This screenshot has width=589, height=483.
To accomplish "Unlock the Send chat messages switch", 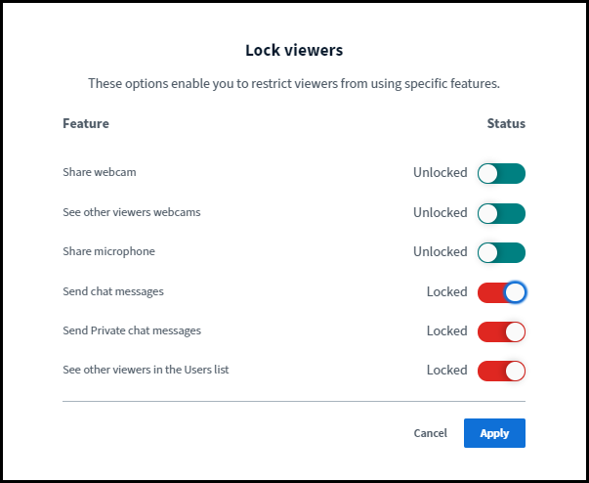I will click(x=501, y=292).
